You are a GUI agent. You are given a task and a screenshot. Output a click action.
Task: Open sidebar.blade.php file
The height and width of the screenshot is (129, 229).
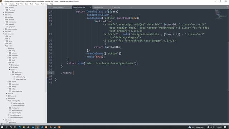pyautogui.click(x=19, y=106)
